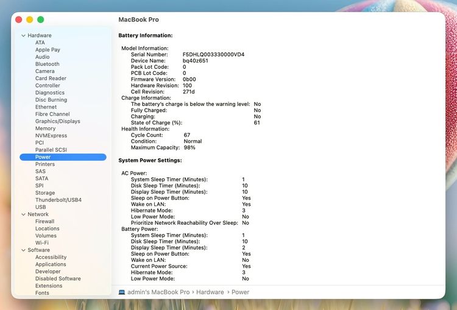
Task: Open Locations under Network
Action: (x=47, y=229)
